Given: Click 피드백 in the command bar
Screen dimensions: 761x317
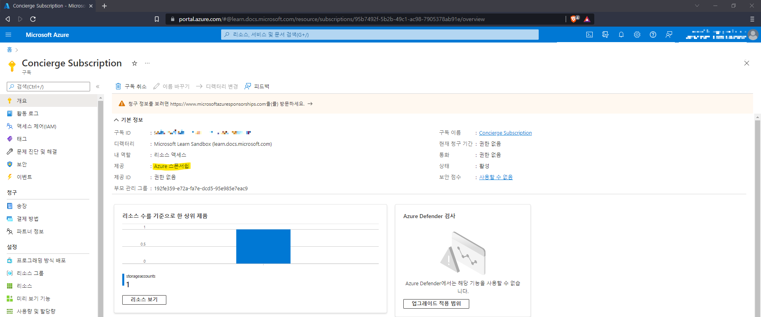Looking at the screenshot, I should click(x=257, y=86).
